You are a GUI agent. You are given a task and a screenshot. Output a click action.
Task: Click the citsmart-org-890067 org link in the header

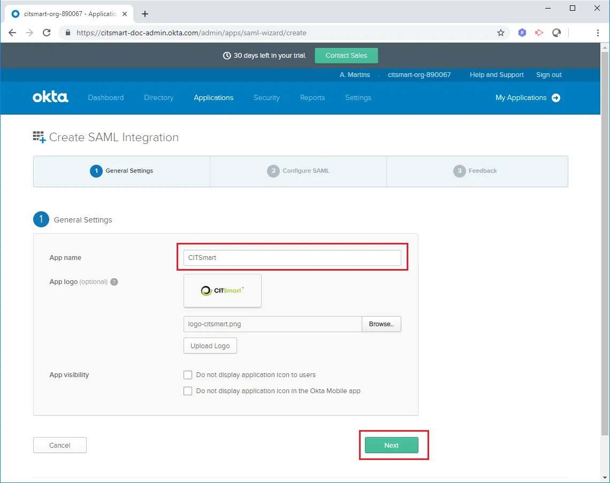[x=420, y=75]
